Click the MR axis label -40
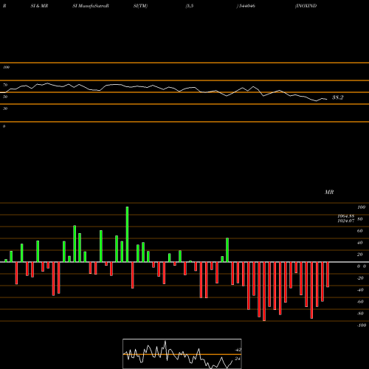369x369 pixels. click(360, 290)
